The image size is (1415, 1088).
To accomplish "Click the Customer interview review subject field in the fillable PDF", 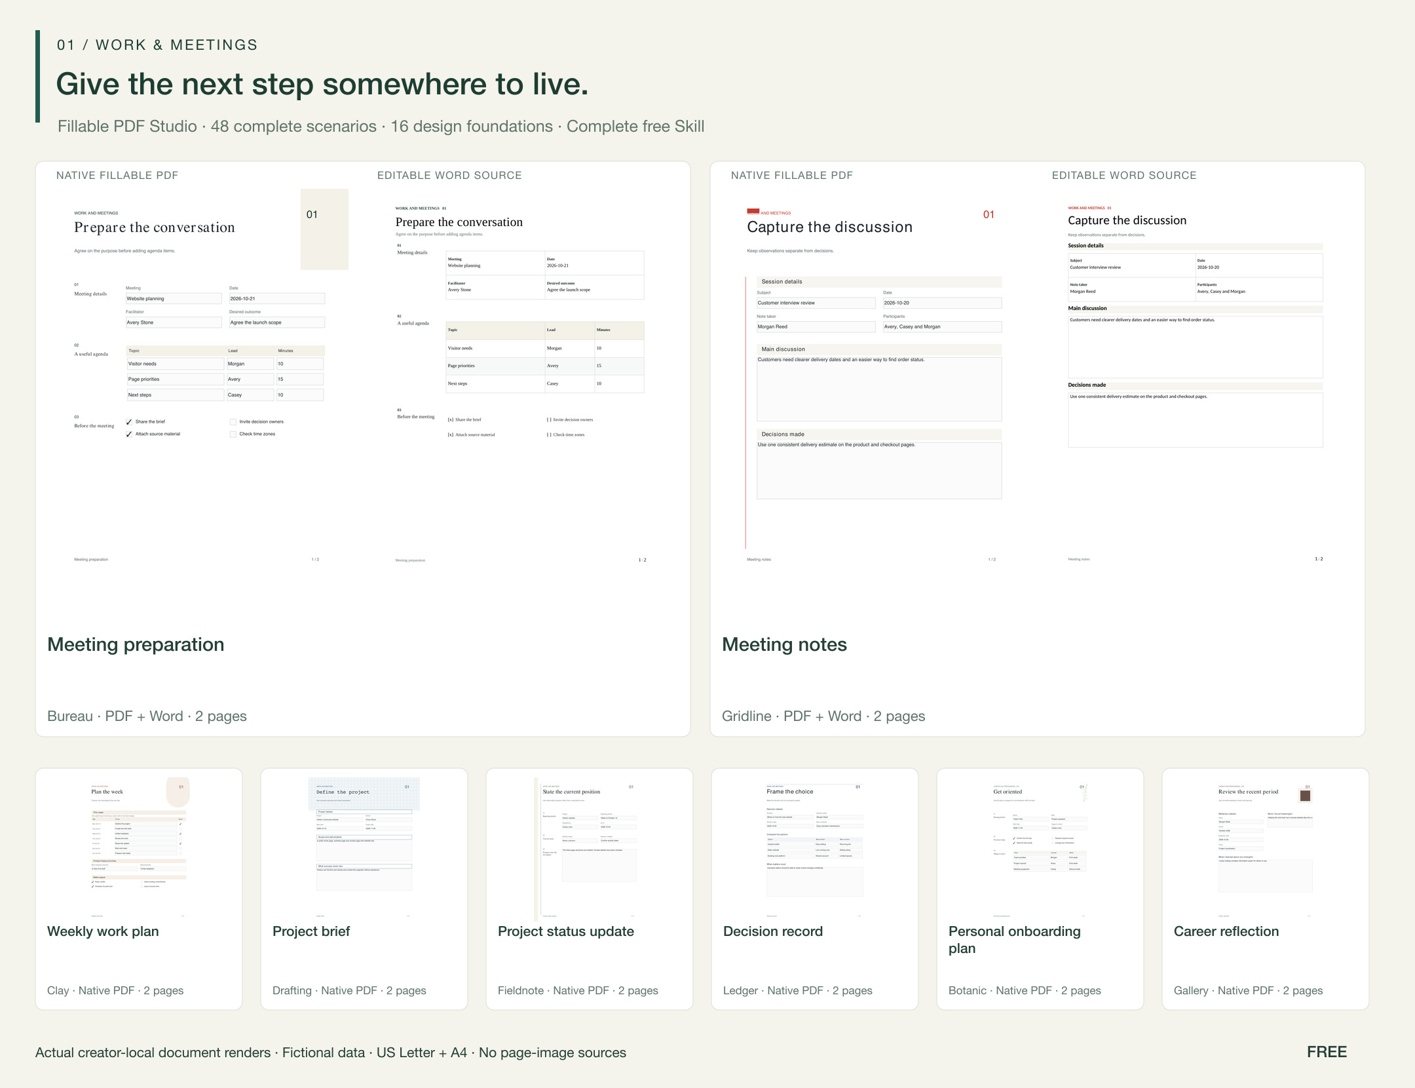I will pyautogui.click(x=816, y=303).
